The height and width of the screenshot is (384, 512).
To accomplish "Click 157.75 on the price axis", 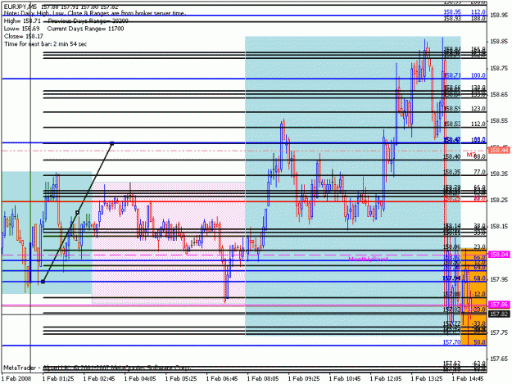I will pyautogui.click(x=499, y=332).
